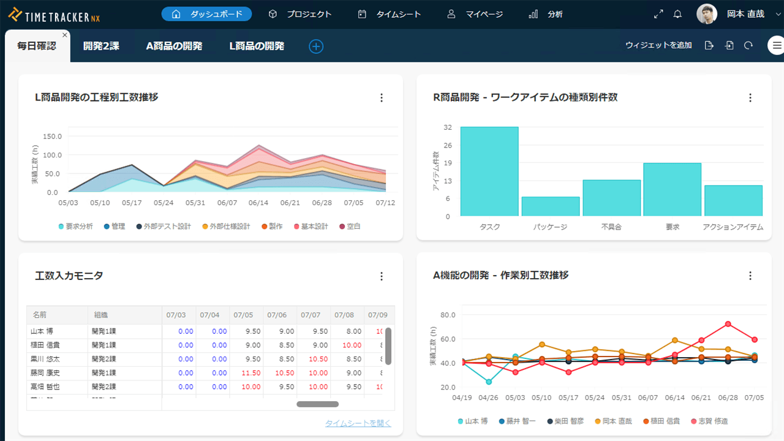
Task: Toggle 要求分析 legend series visibility
Action: pos(76,227)
